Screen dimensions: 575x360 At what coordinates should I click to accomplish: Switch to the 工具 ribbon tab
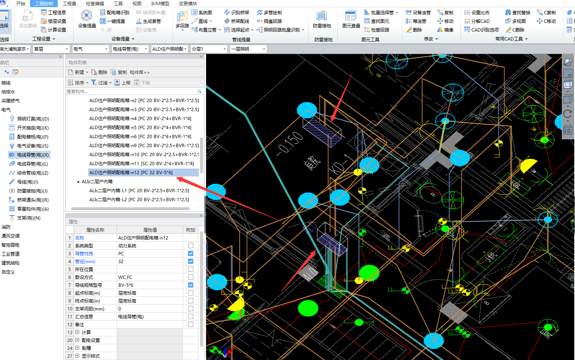tap(118, 3)
